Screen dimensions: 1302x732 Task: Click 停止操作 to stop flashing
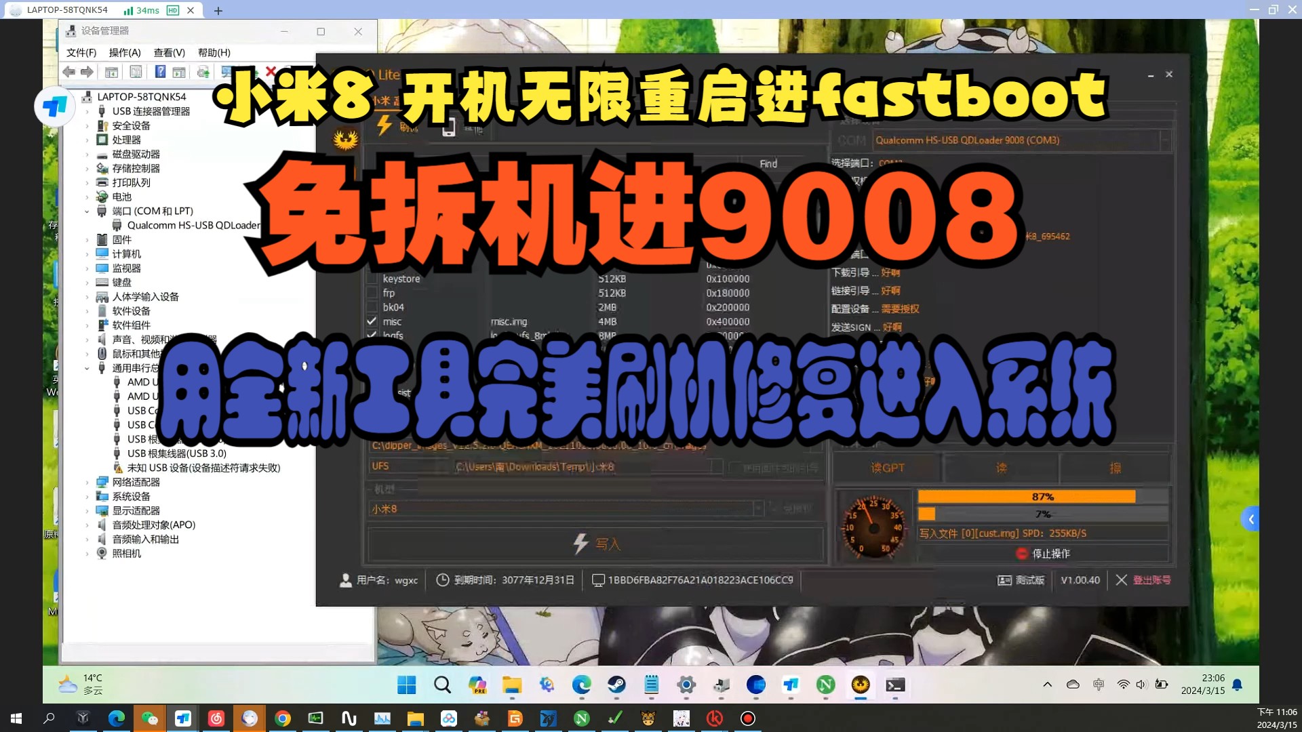(x=1044, y=554)
